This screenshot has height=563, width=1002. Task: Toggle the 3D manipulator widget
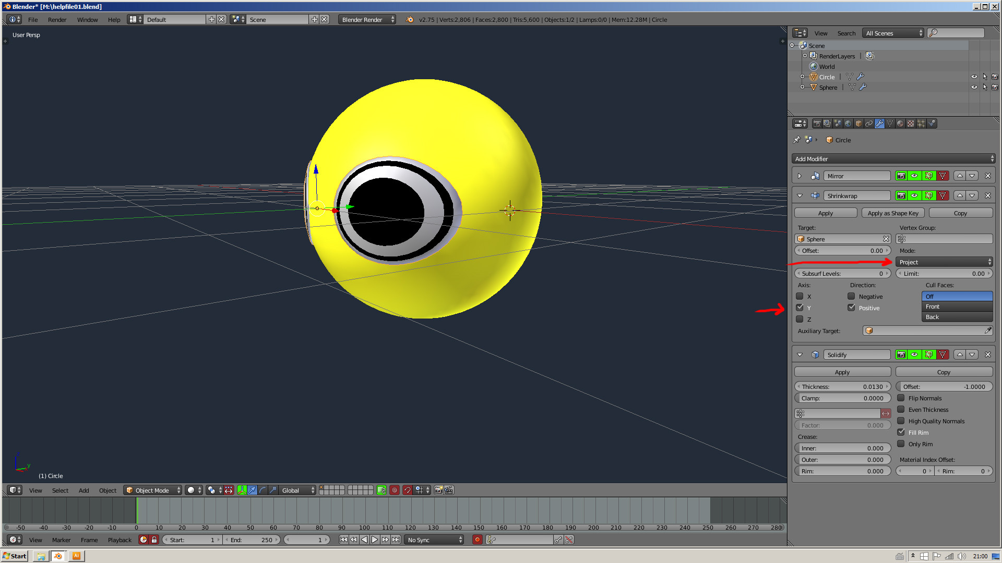click(242, 490)
